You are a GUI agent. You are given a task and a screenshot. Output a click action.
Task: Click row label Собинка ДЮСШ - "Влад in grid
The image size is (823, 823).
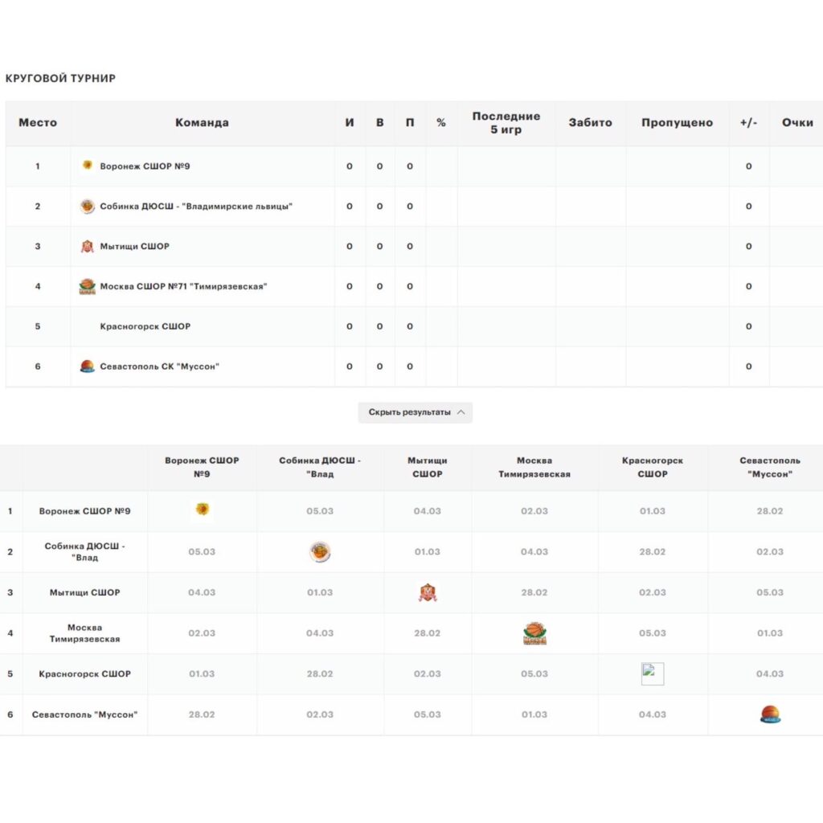click(x=84, y=551)
